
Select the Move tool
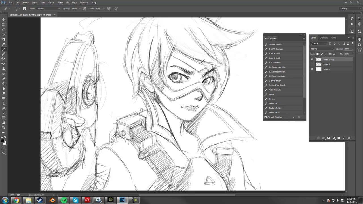tap(4, 20)
